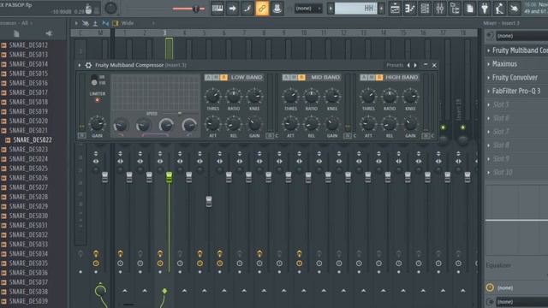Expand the Fruity Convolver slot arrow
Screen dimensions: 548x308
point(489,78)
